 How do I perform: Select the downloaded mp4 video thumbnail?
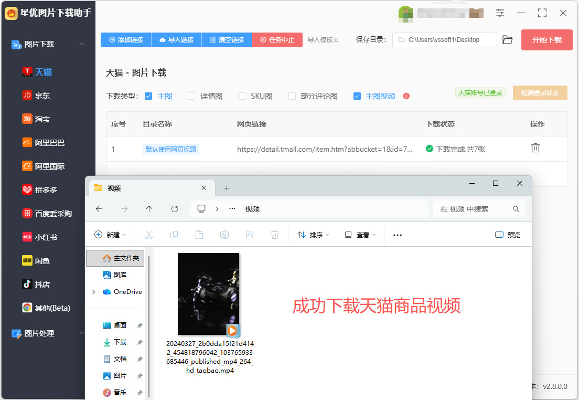pos(209,294)
